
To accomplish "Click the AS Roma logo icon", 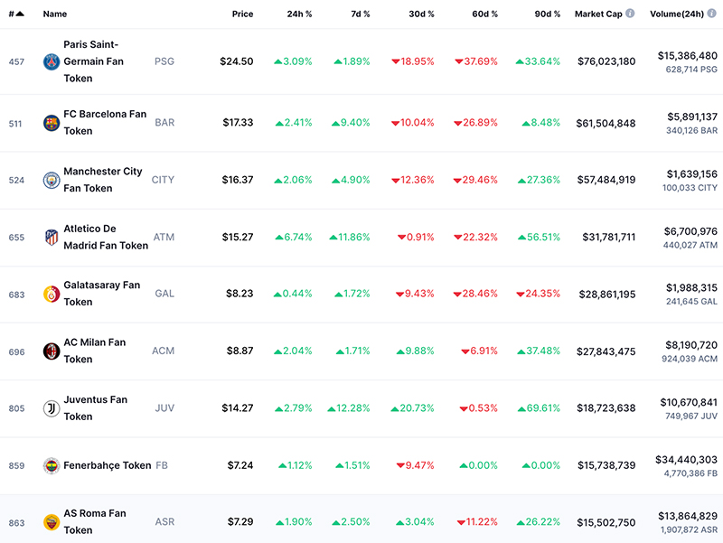I will click(x=52, y=523).
